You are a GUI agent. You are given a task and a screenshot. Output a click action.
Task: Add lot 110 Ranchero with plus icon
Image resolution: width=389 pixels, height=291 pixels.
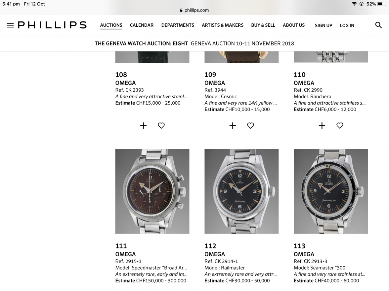pyautogui.click(x=322, y=126)
